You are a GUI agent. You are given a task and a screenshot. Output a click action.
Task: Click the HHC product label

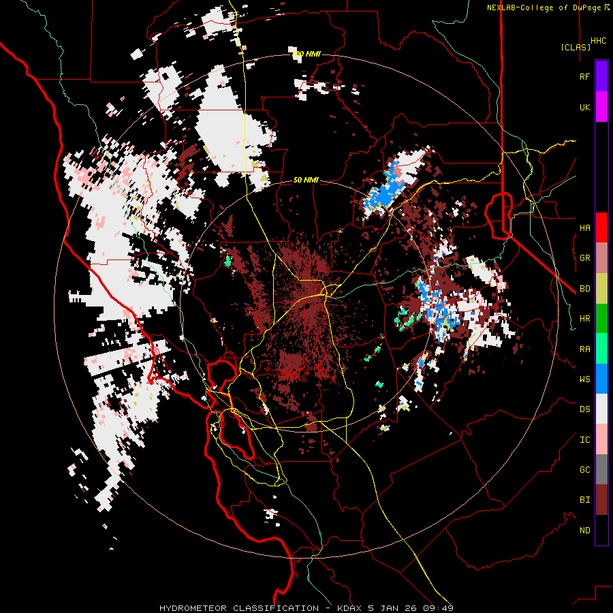598,41
